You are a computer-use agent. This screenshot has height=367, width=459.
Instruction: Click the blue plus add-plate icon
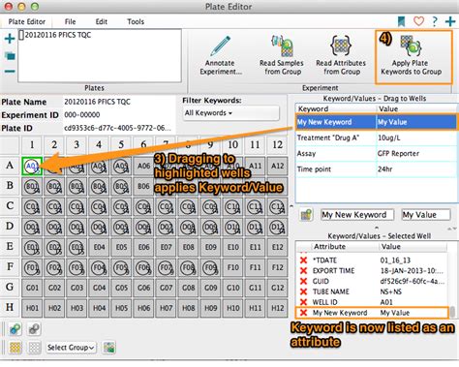tap(10, 39)
